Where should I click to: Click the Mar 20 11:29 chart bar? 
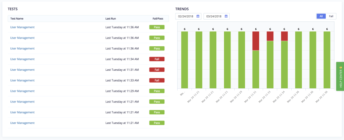click(x=242, y=60)
